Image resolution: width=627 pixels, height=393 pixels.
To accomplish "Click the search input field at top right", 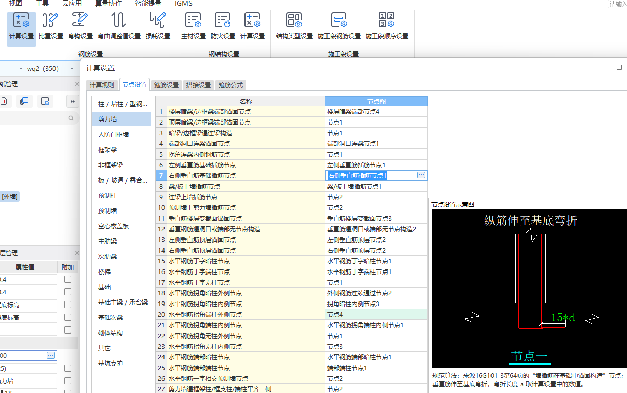I will 618,4.
